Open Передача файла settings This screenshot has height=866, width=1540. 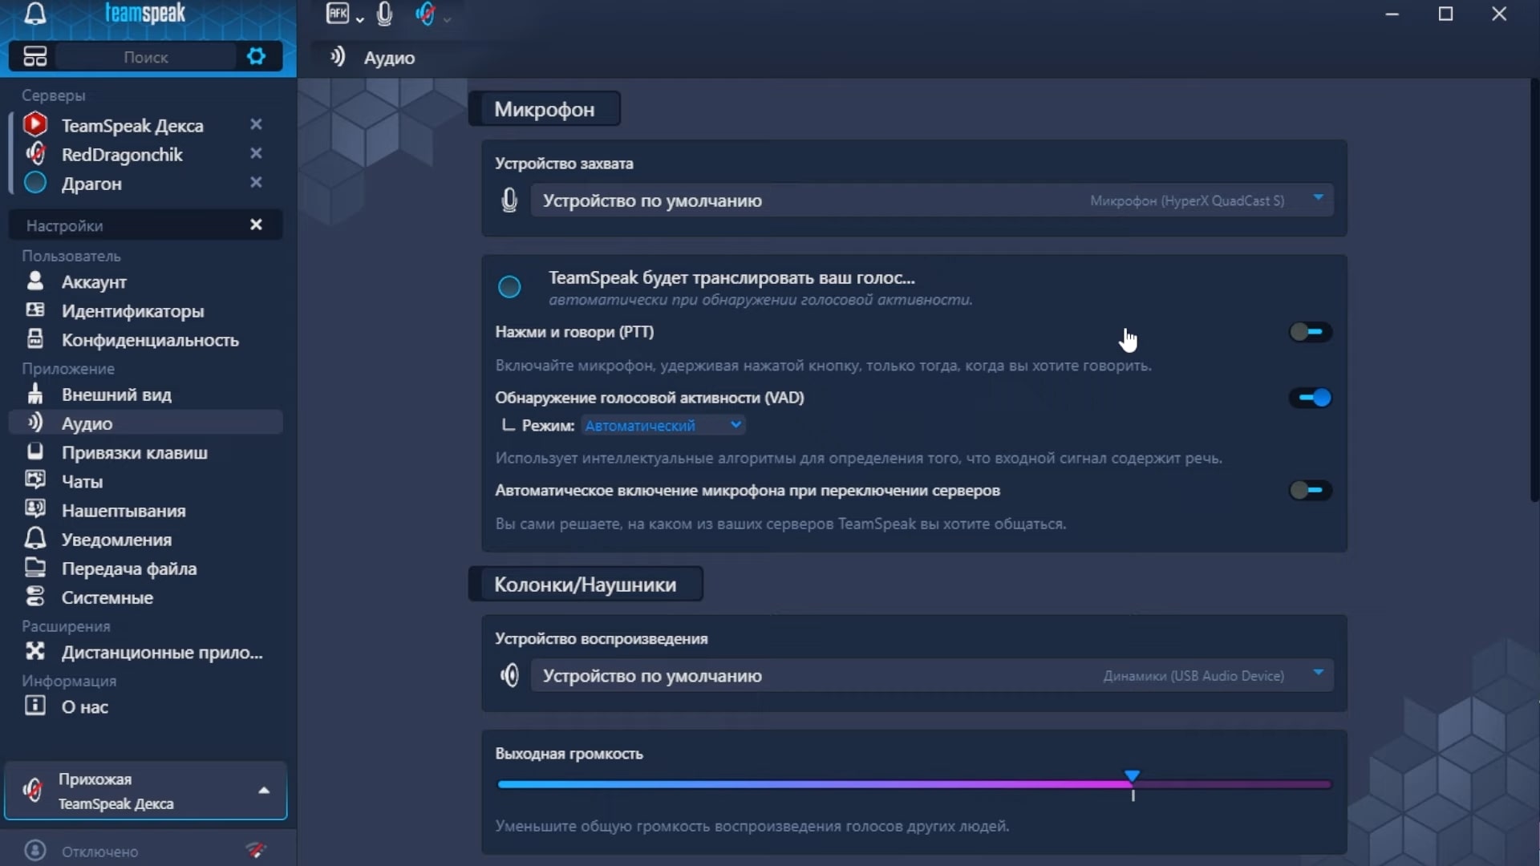[x=146, y=568]
